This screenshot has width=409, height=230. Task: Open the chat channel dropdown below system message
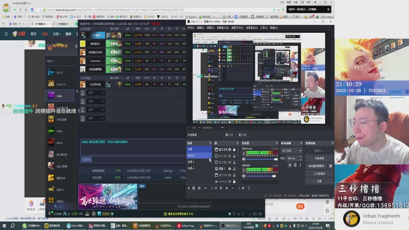pos(86,159)
